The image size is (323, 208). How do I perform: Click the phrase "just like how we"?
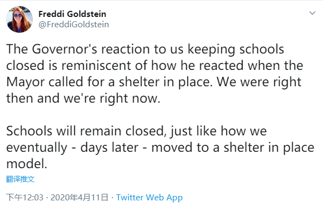(x=219, y=131)
